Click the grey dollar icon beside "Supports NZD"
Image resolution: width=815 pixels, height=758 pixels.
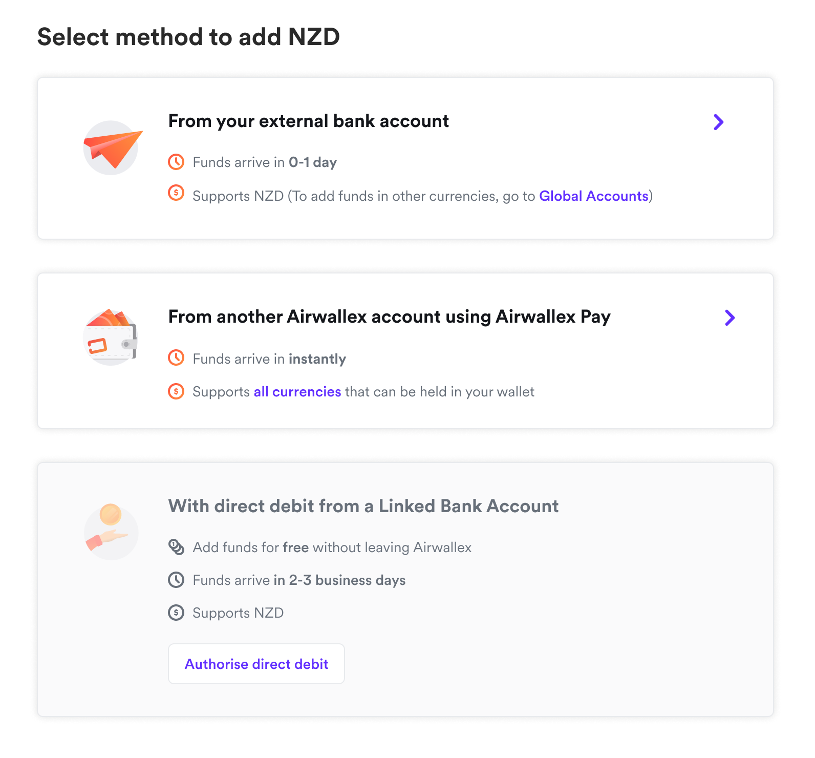[176, 613]
